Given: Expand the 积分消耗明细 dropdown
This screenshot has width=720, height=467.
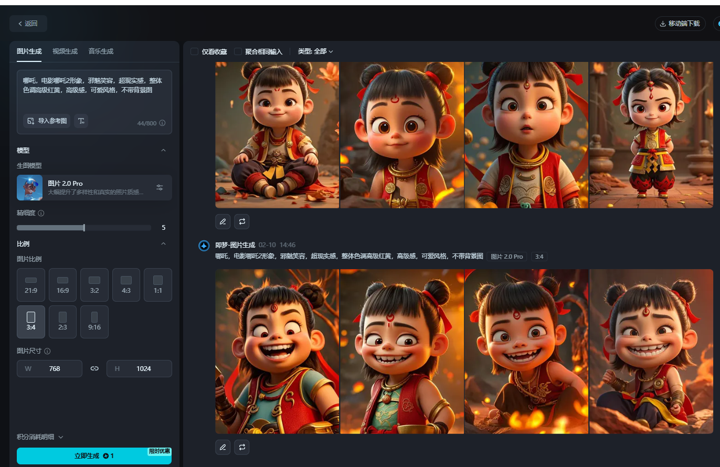Looking at the screenshot, I should click(x=40, y=437).
